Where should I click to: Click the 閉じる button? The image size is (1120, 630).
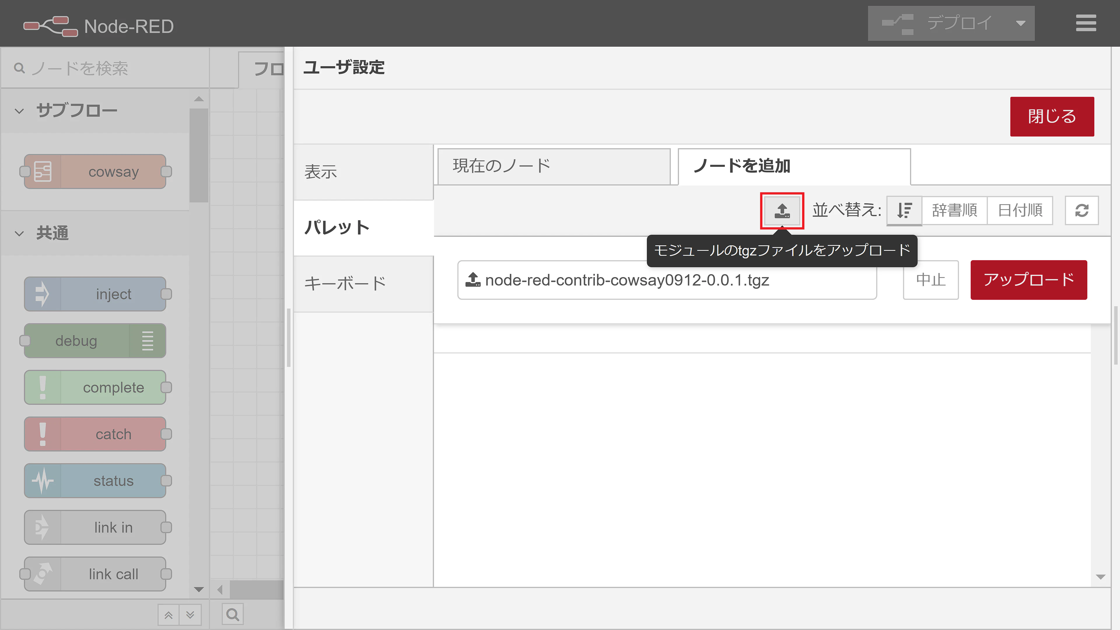click(x=1052, y=117)
